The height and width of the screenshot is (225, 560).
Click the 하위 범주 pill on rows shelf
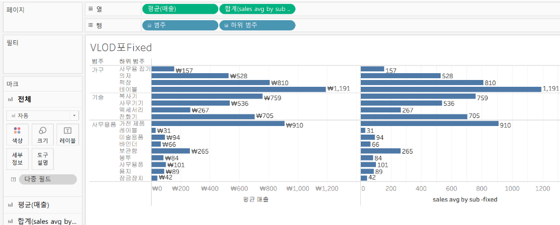(257, 25)
